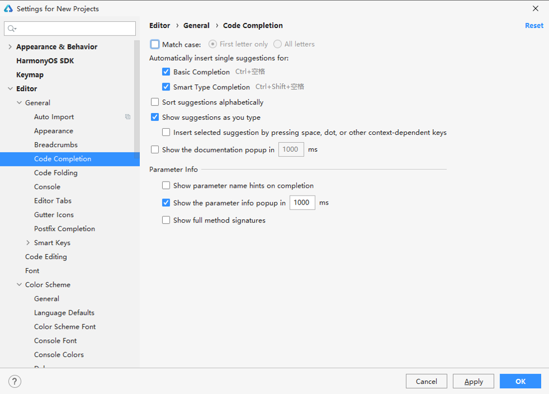Click the OK button

pos(520,382)
